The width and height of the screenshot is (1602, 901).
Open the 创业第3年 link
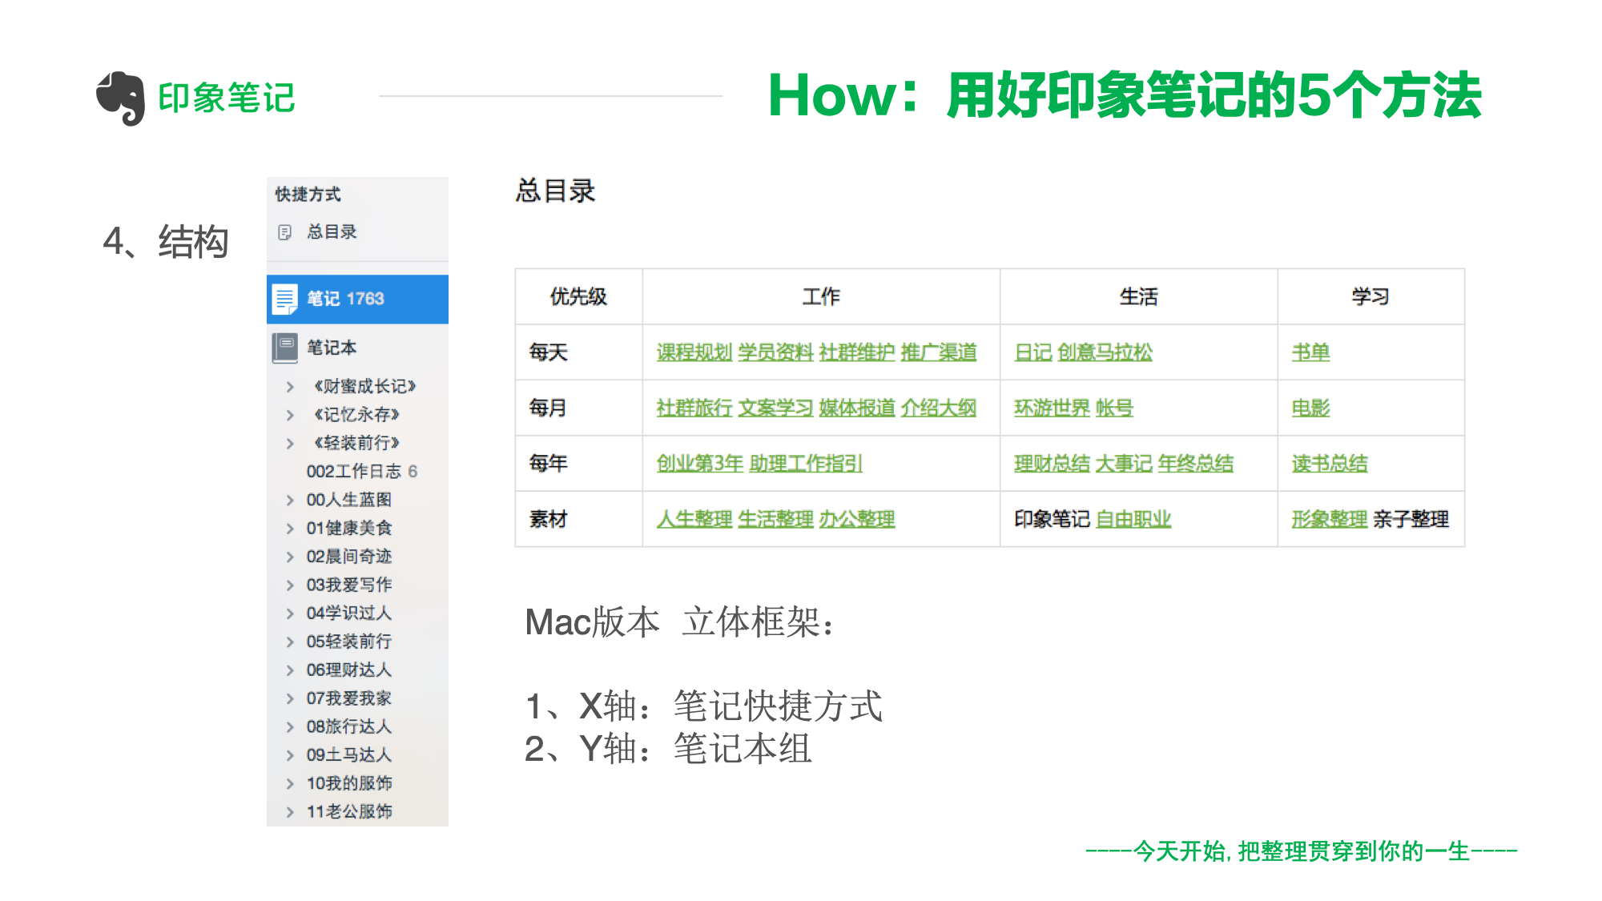click(700, 463)
